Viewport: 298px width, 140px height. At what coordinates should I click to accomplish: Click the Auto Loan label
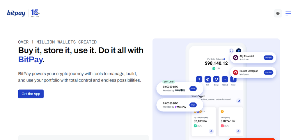(x=244, y=59)
